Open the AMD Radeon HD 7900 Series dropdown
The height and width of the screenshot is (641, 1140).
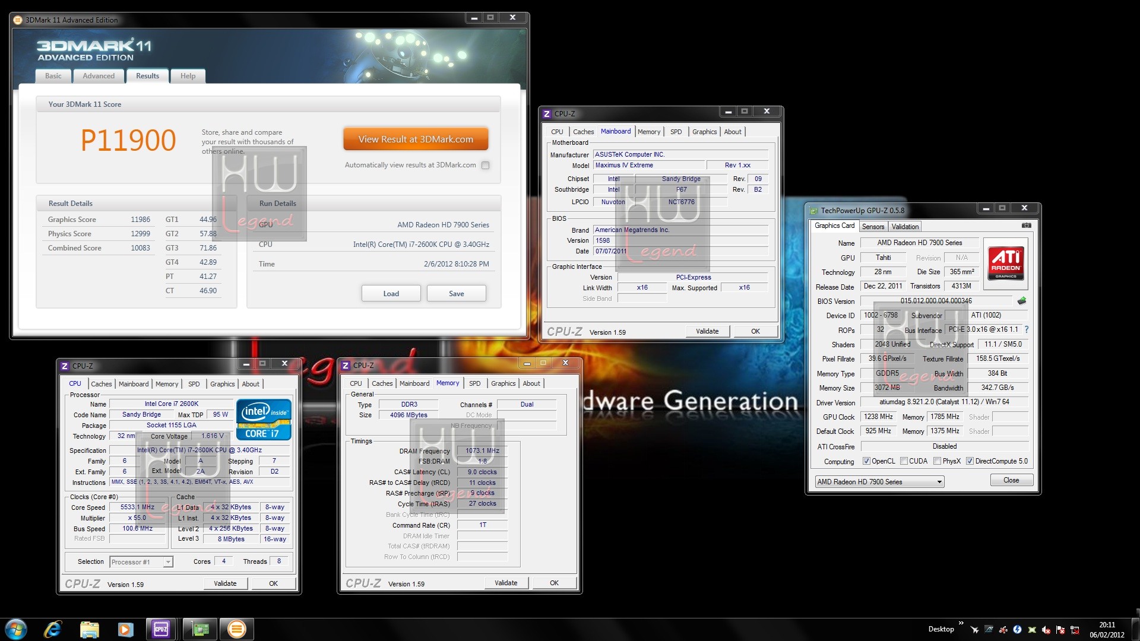click(x=879, y=481)
